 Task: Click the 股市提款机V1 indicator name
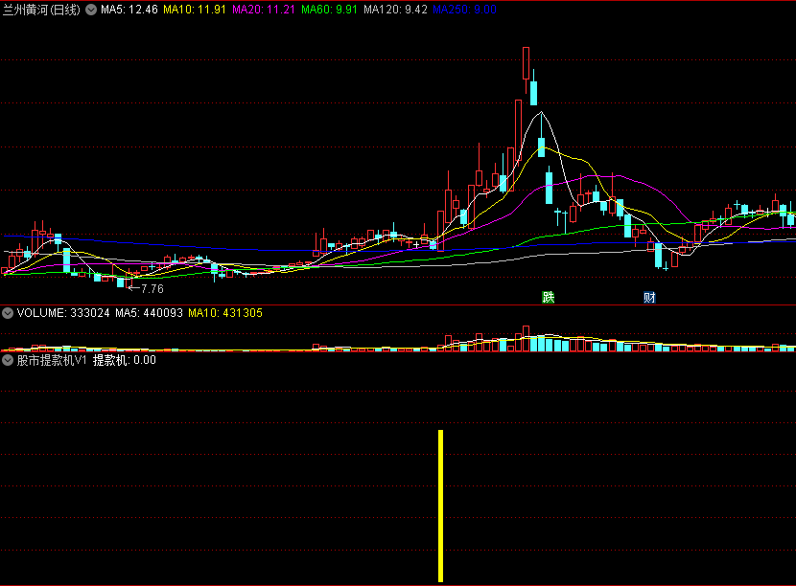pos(52,360)
